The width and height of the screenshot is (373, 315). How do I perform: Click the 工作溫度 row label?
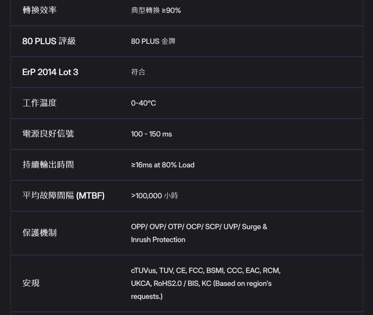(40, 103)
